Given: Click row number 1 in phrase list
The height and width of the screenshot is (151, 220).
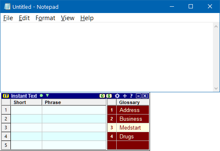Looking at the screenshot, I should (6, 110).
